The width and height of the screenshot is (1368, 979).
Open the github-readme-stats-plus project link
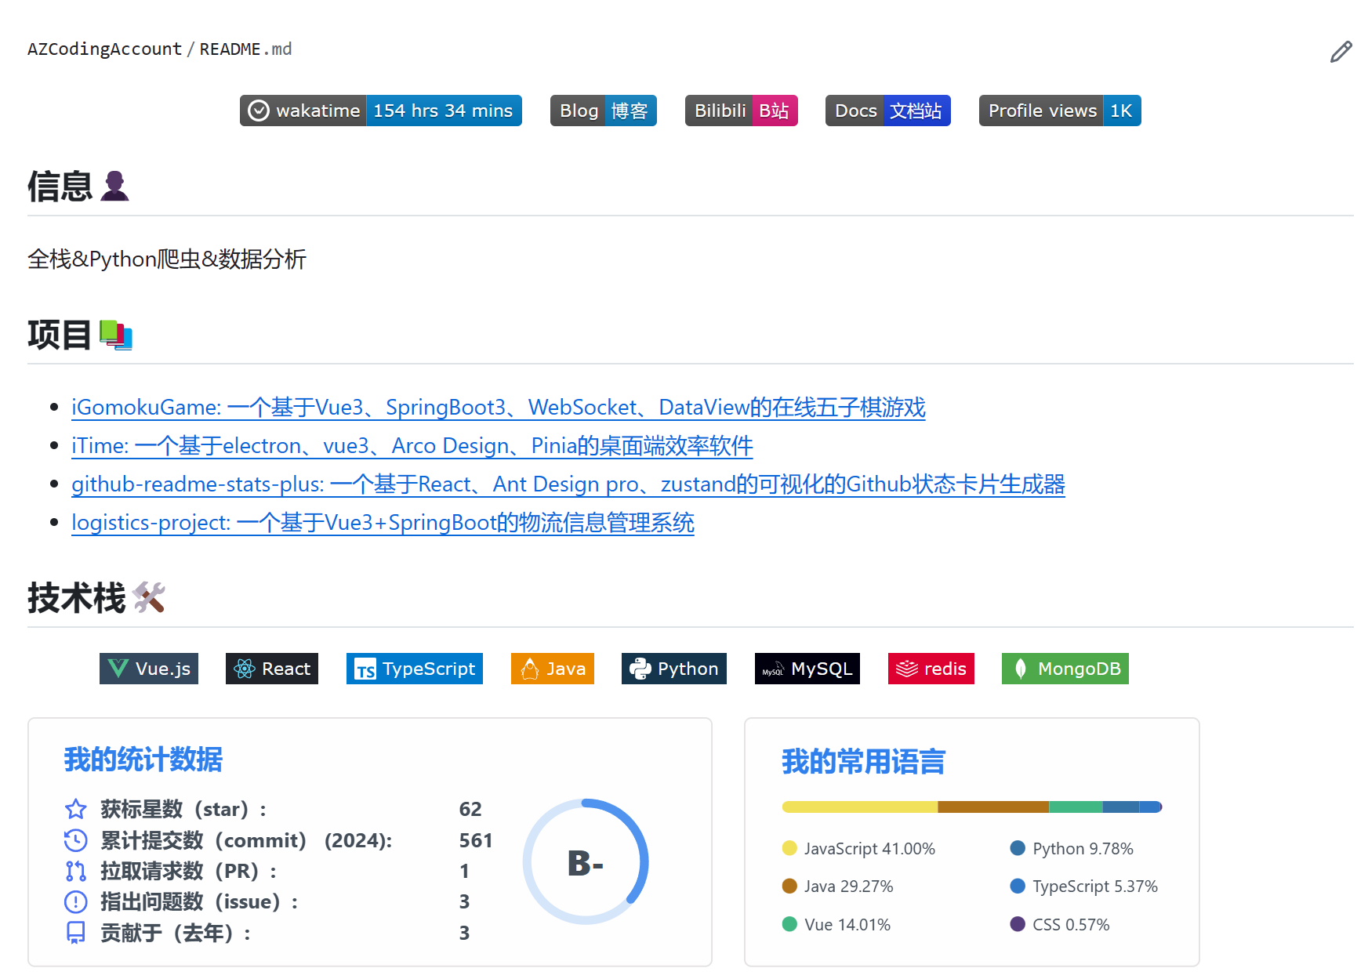click(568, 484)
